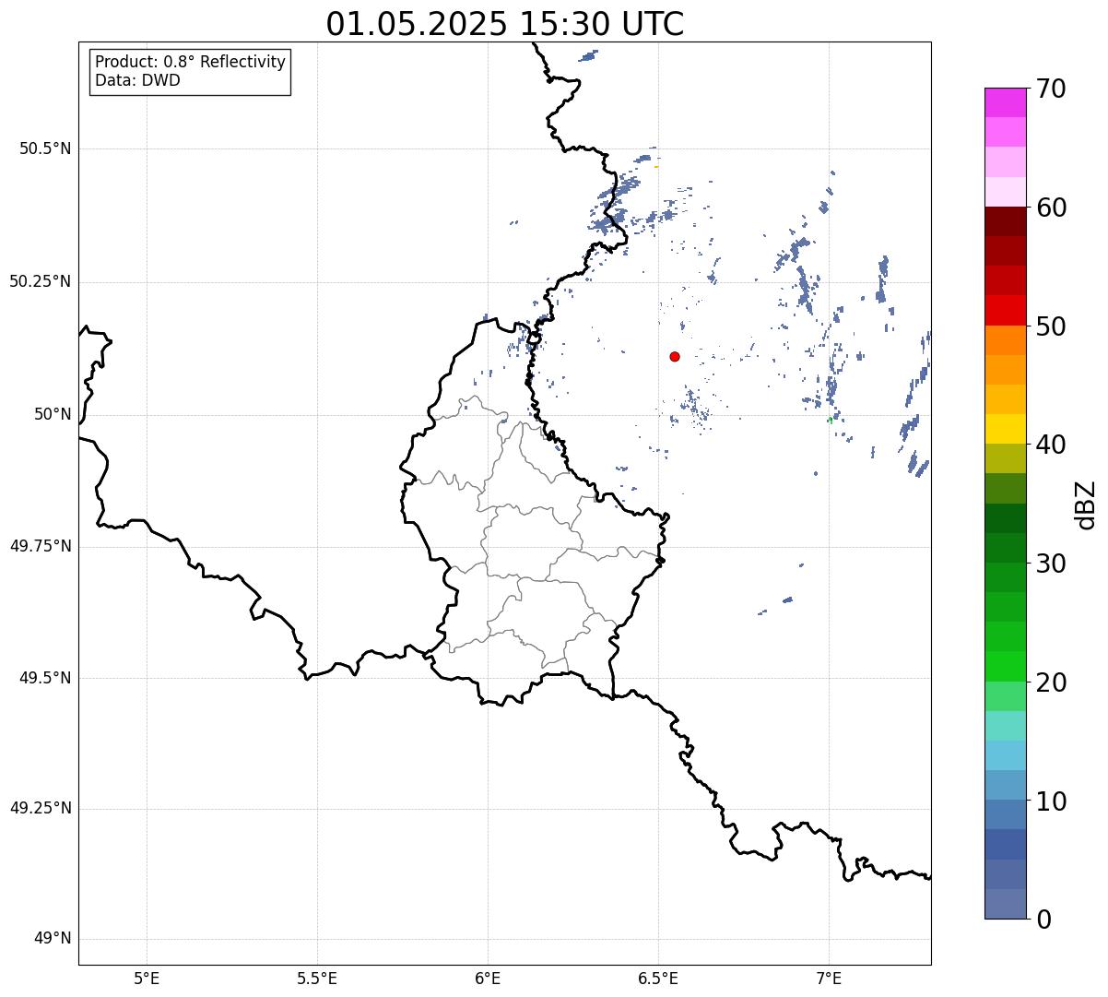The width and height of the screenshot is (1108, 997).
Task: Pick the yellow segment just above 40
Action: coord(1006,429)
